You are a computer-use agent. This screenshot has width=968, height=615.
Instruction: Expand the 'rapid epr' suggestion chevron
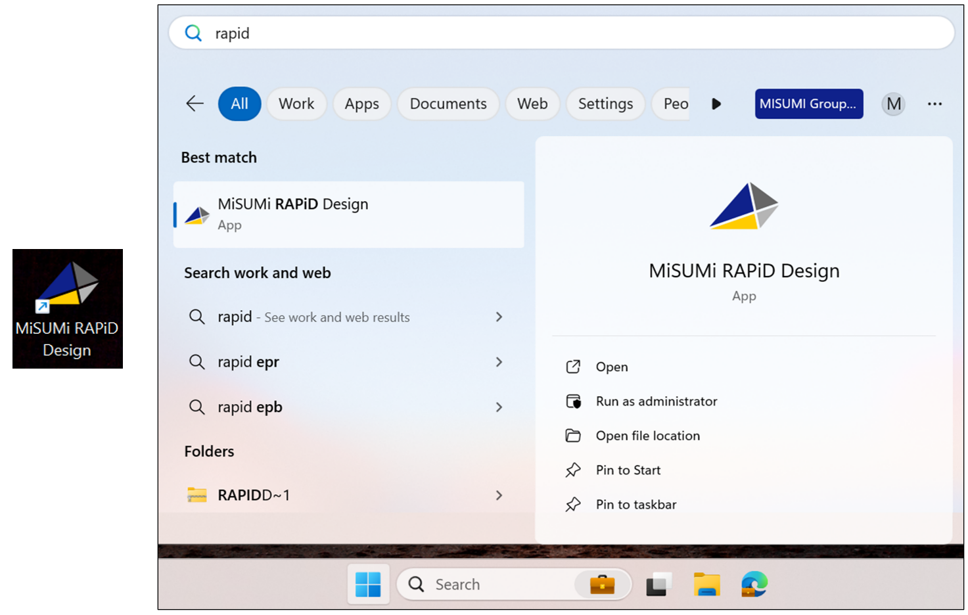pos(499,362)
